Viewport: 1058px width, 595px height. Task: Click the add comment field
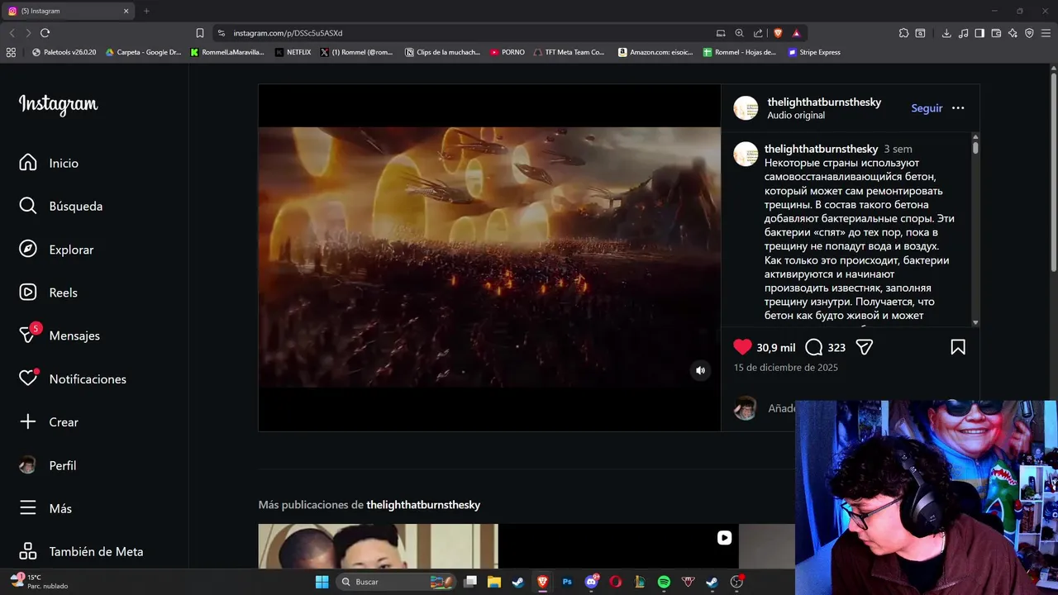tap(781, 408)
